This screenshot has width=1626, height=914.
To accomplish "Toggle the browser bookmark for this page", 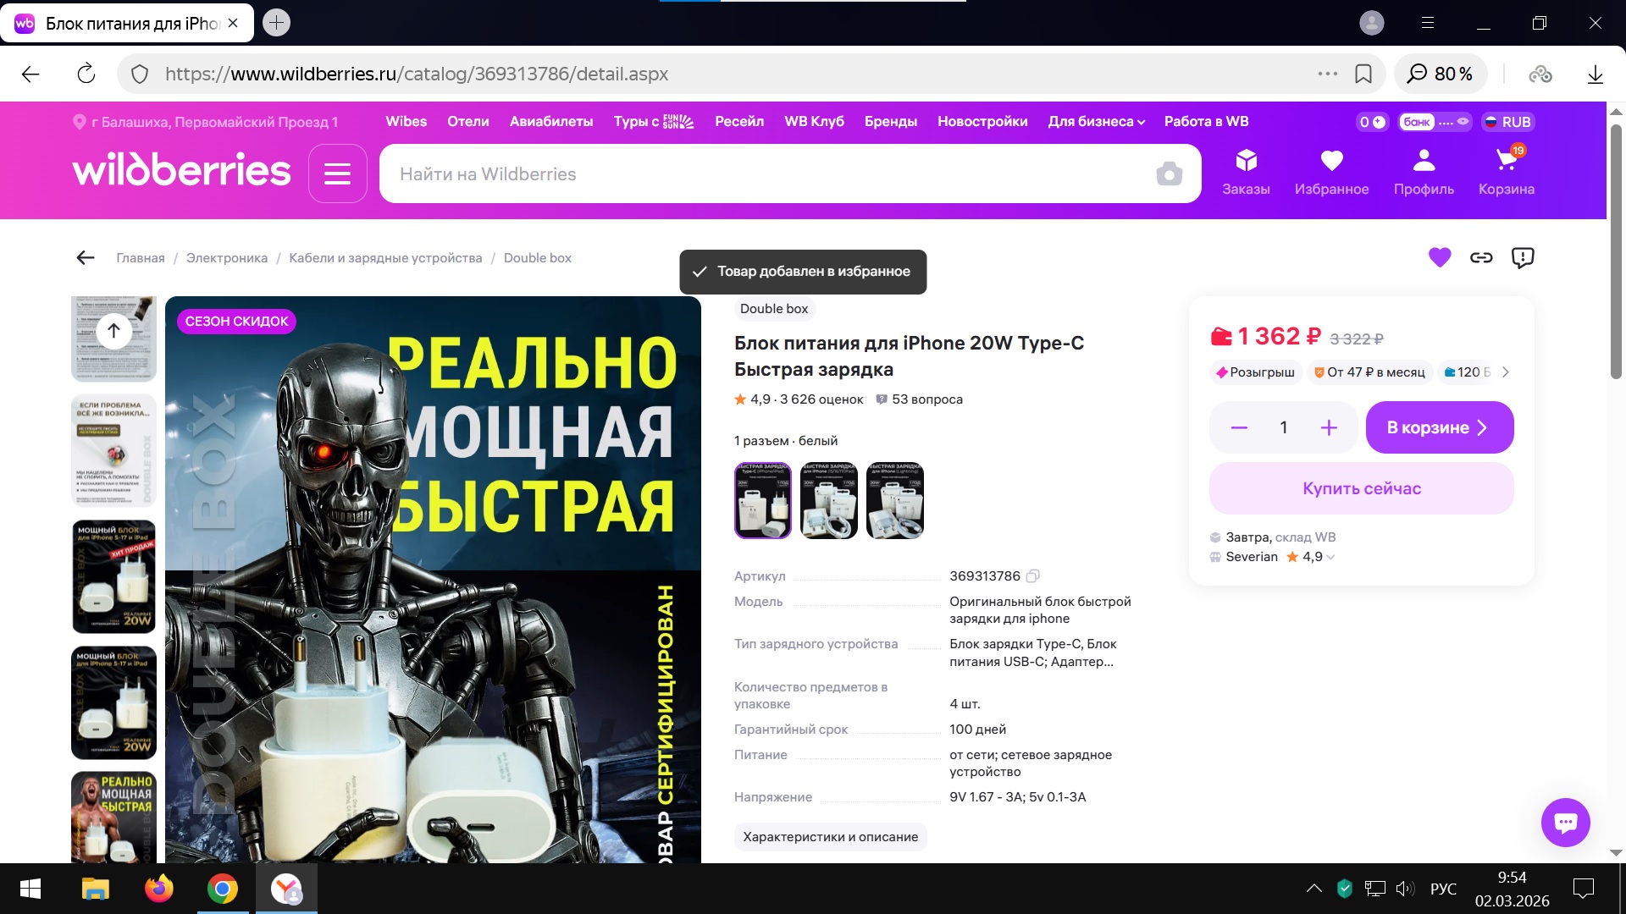I will [x=1363, y=74].
